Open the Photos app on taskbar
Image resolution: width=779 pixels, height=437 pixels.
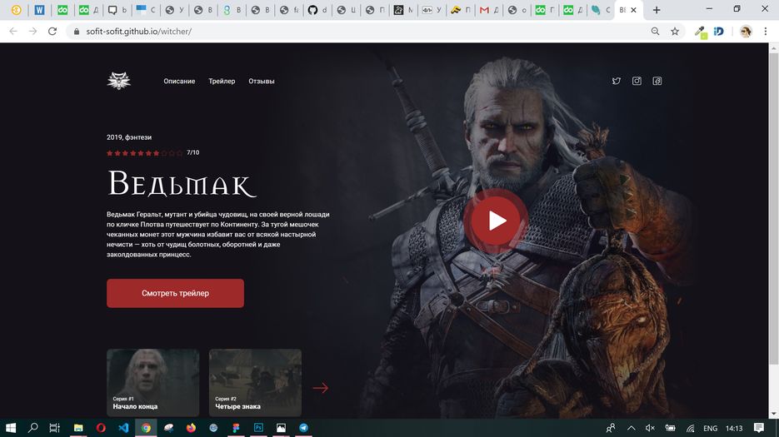tap(281, 428)
